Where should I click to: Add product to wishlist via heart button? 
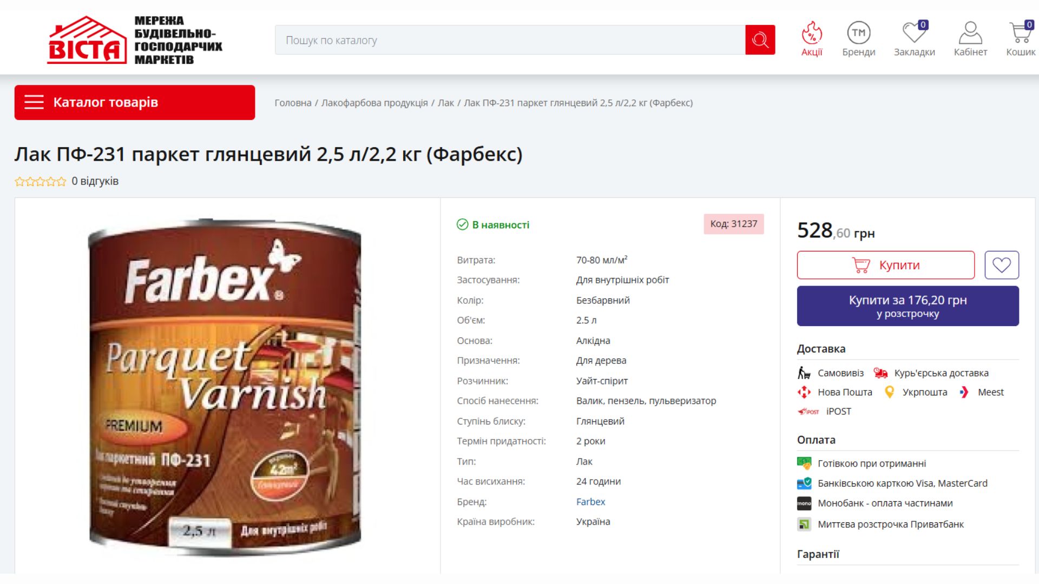click(x=1002, y=265)
